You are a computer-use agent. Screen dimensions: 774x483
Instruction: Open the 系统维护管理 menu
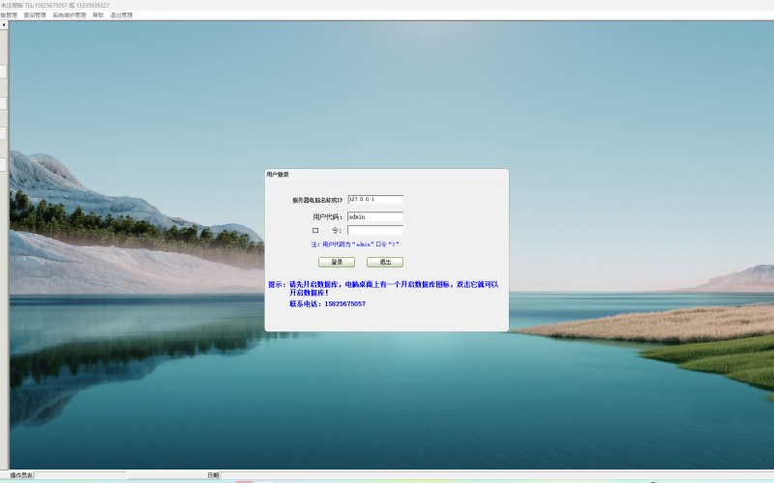(69, 15)
